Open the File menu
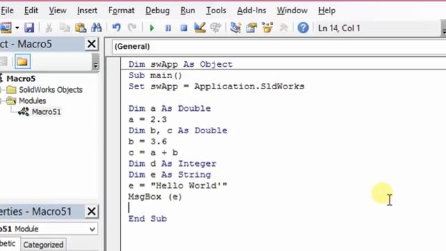Image resolution: width=446 pixels, height=251 pixels. pyautogui.click(x=7, y=10)
